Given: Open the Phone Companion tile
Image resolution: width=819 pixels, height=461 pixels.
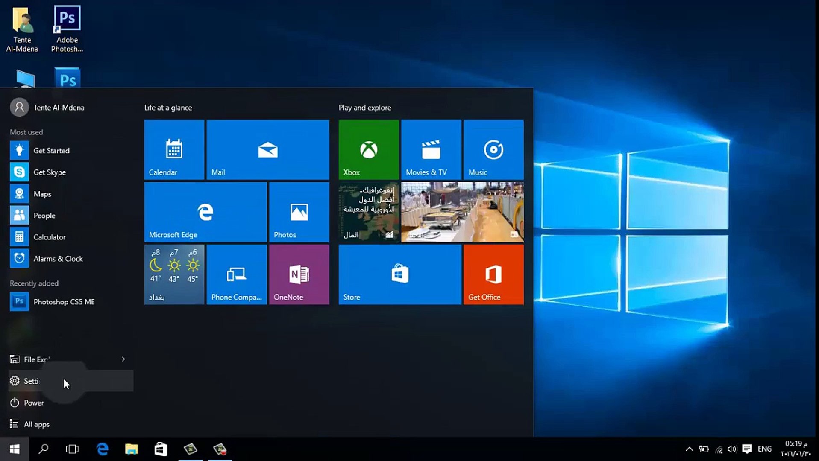Looking at the screenshot, I should click(236, 274).
